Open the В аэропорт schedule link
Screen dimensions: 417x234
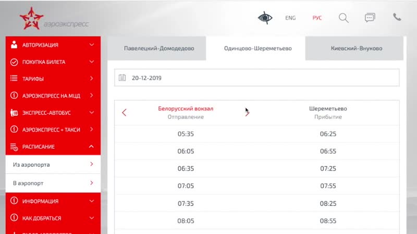tap(52, 183)
